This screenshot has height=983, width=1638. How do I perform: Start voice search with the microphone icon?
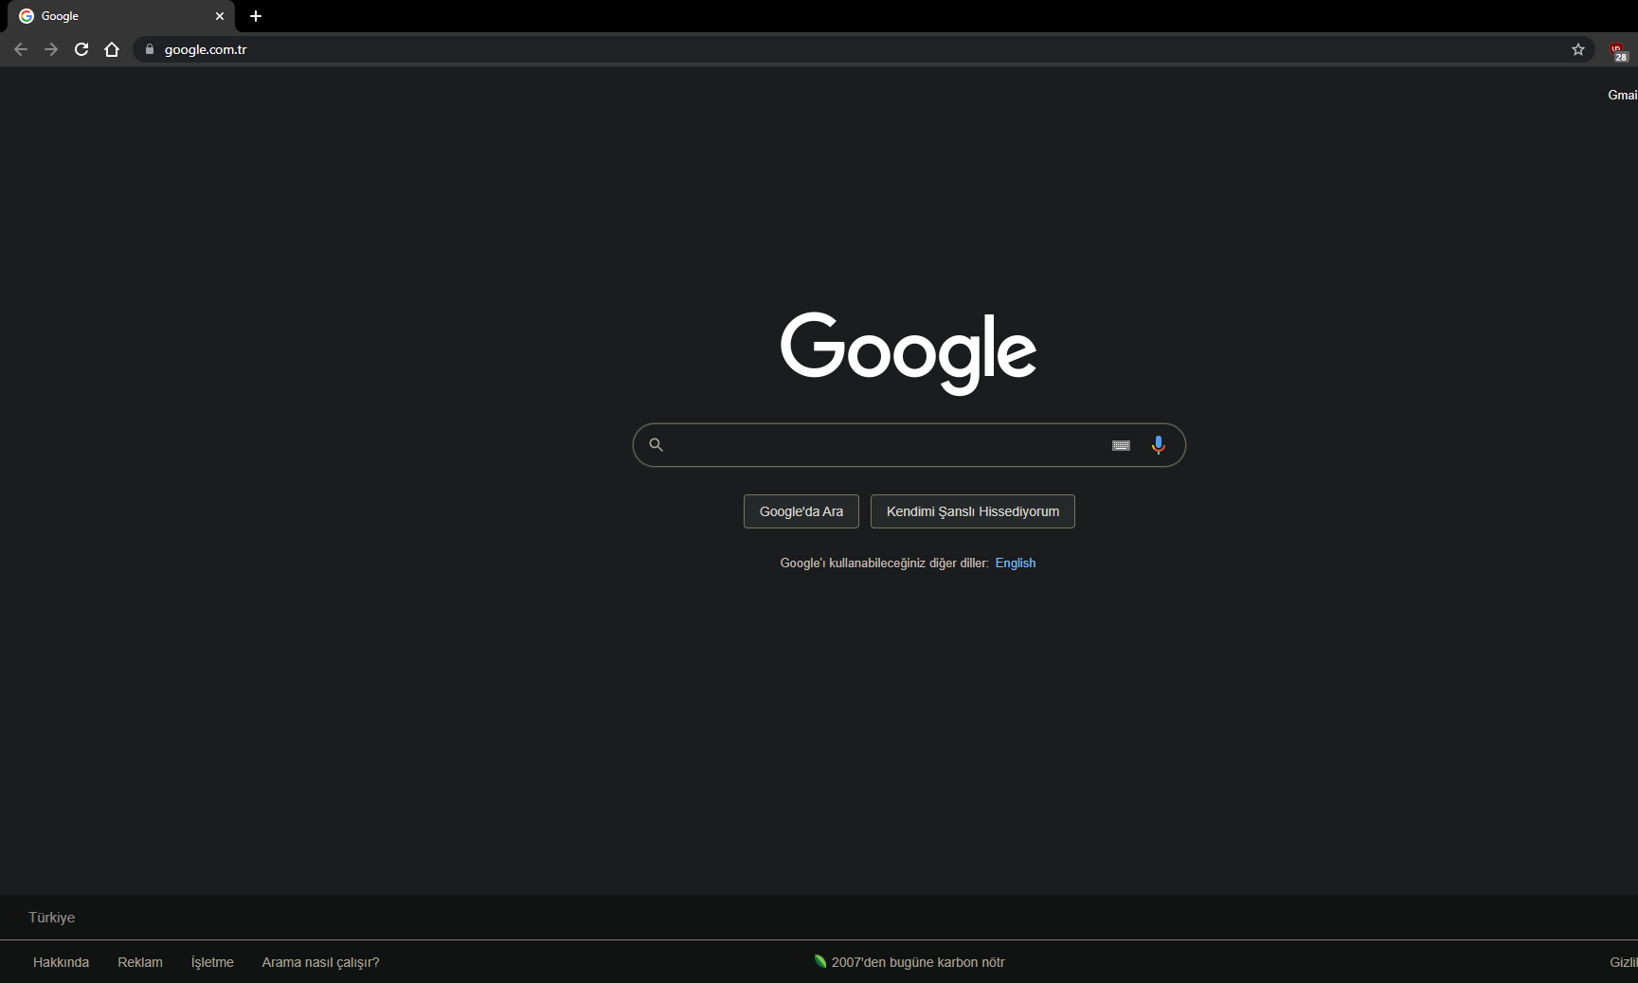(1158, 445)
